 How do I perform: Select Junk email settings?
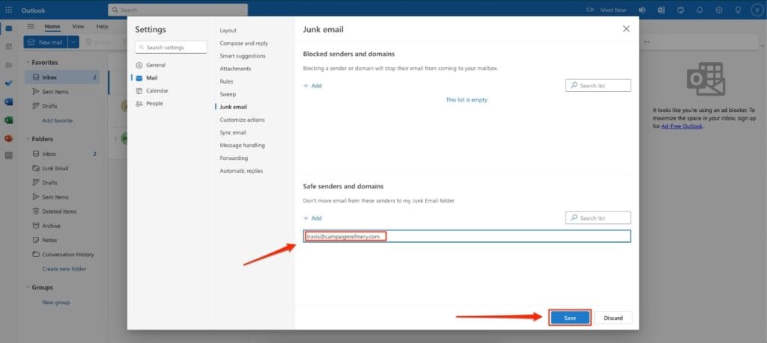(x=234, y=107)
